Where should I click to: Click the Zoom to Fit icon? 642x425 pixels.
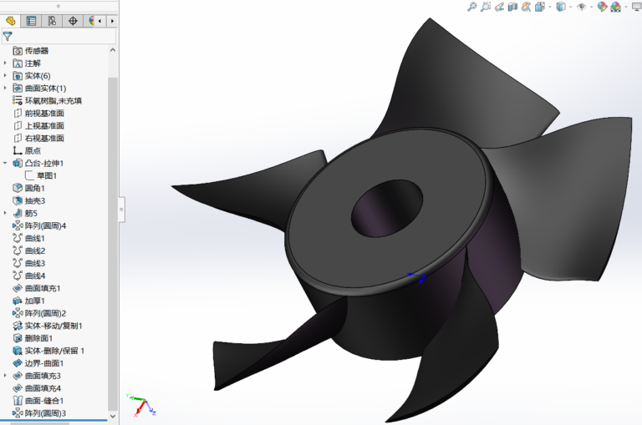[472, 7]
